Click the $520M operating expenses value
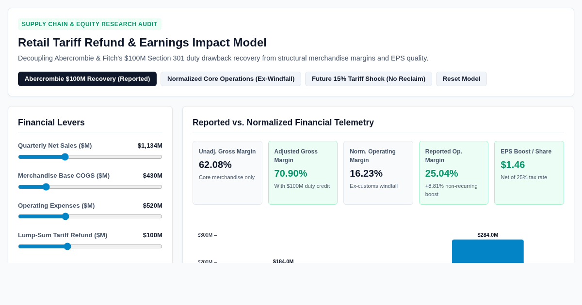 pyautogui.click(x=153, y=206)
